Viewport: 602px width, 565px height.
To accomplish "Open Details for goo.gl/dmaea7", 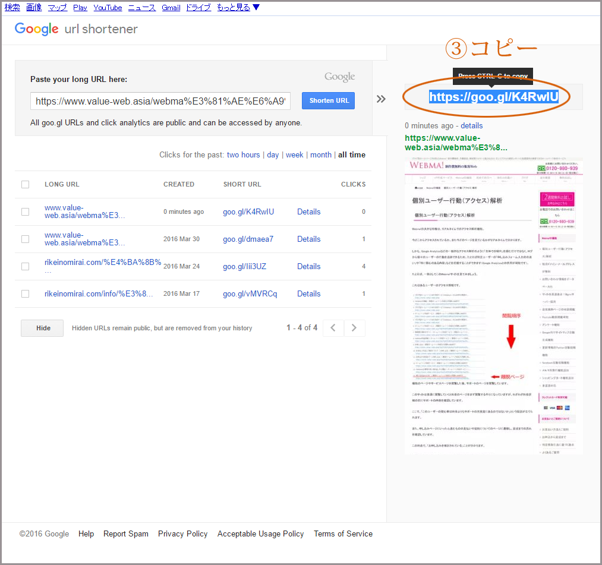I will (x=308, y=239).
